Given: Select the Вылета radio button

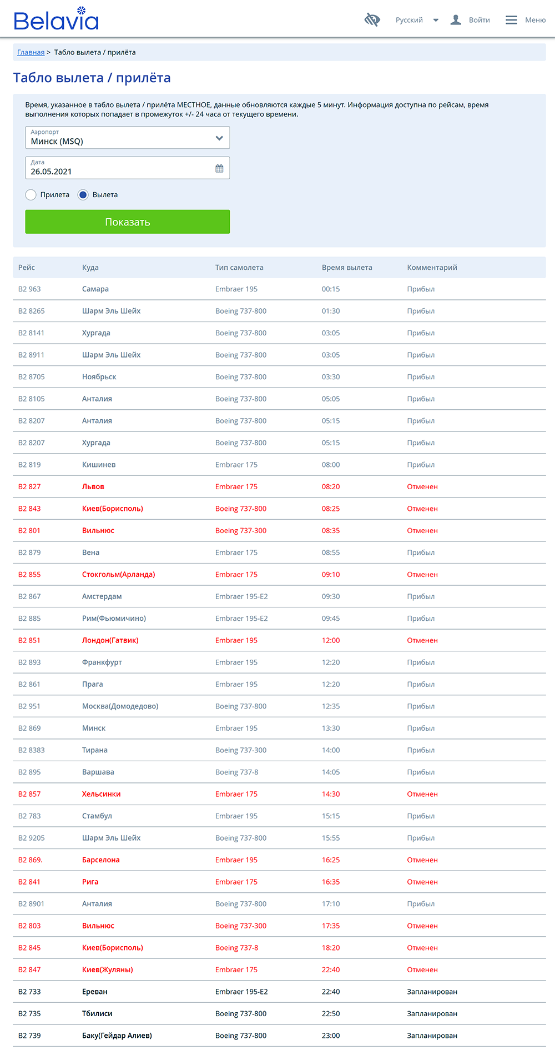Looking at the screenshot, I should tap(83, 195).
